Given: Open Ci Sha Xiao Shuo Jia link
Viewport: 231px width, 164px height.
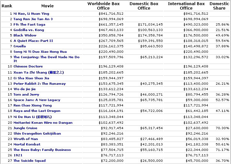Looking at the screenshot, I should tap(31, 78).
